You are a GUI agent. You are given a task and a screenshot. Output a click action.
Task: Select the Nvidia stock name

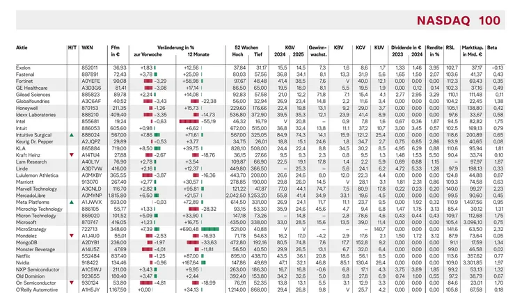tap(23, 262)
